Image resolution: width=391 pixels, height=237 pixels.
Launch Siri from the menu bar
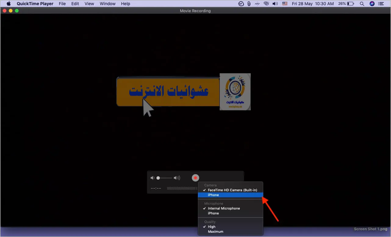(x=372, y=4)
